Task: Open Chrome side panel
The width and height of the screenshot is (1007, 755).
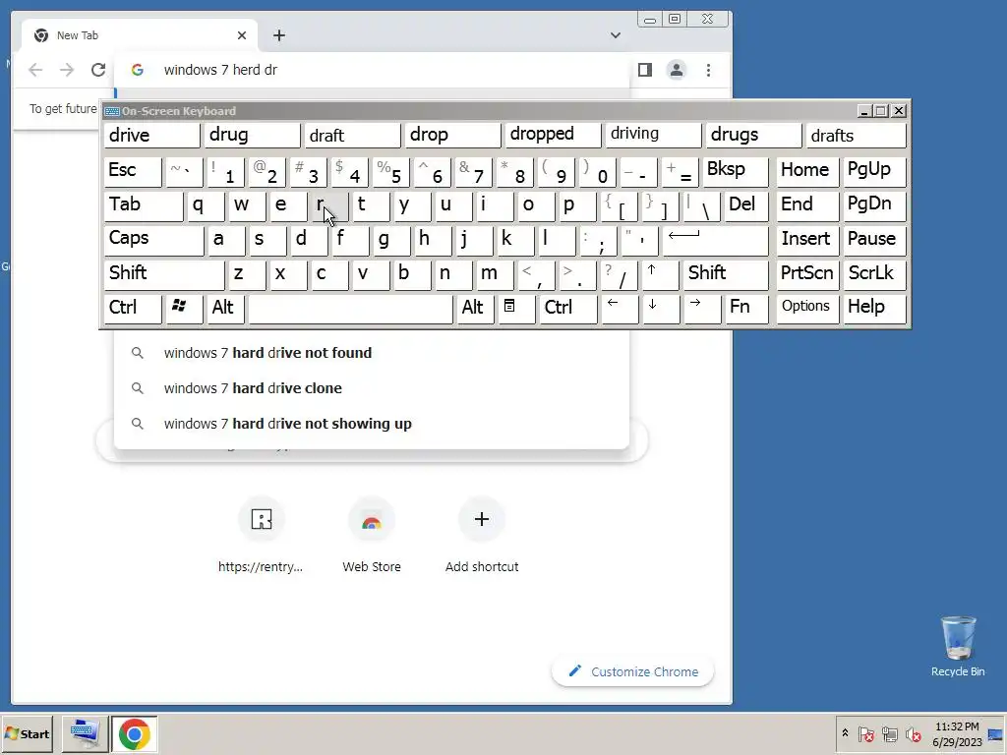Action: tap(645, 70)
